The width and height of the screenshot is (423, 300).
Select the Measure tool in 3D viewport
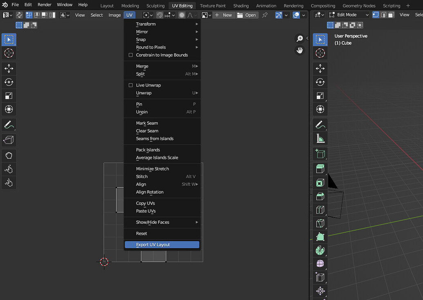(x=320, y=138)
